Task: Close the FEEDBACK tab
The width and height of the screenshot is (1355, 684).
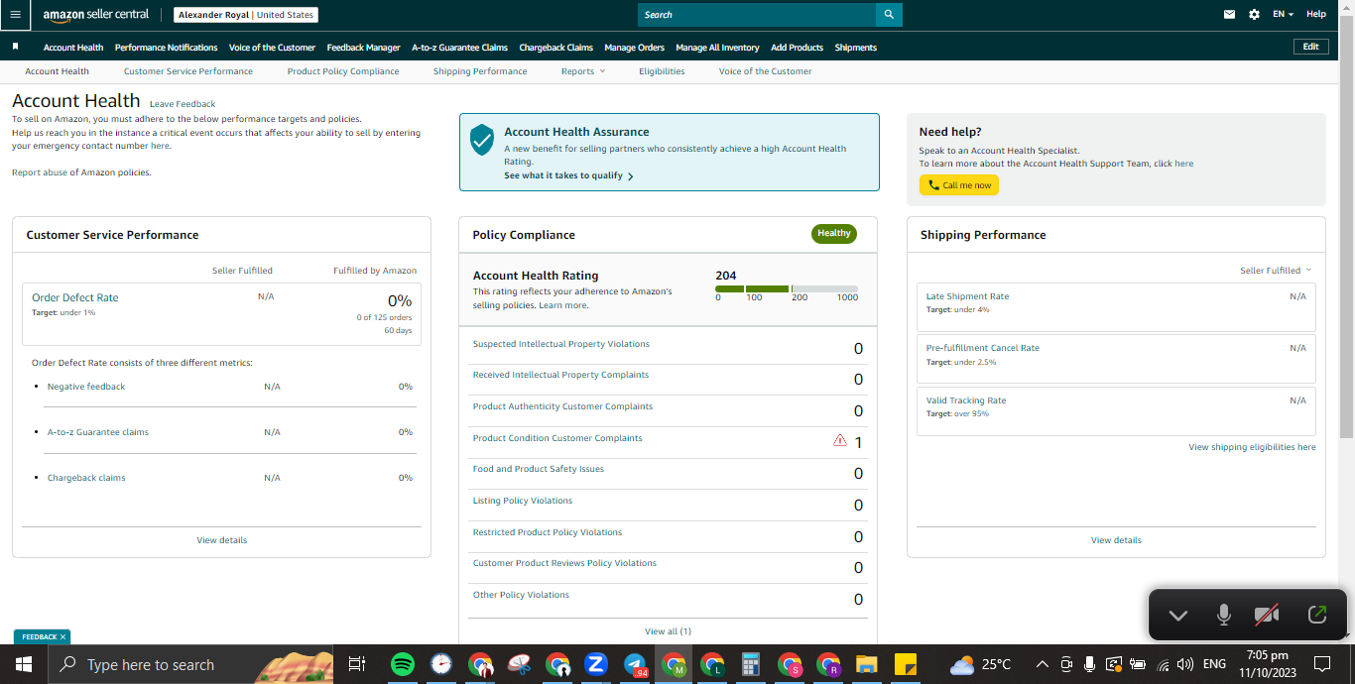Action: tap(62, 636)
